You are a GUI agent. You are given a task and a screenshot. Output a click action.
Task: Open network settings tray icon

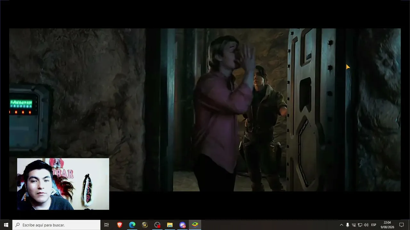click(x=360, y=225)
